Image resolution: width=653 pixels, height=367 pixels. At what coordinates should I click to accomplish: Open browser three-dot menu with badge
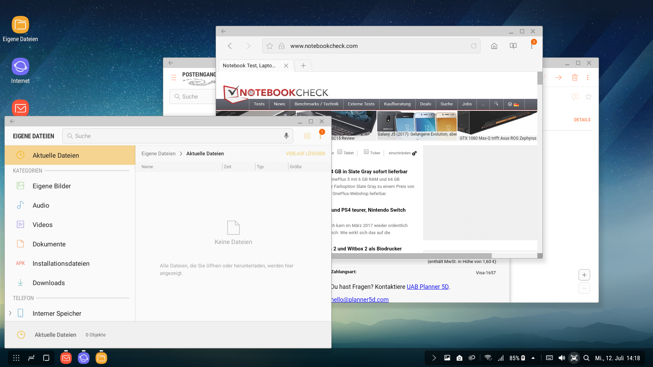click(x=532, y=46)
